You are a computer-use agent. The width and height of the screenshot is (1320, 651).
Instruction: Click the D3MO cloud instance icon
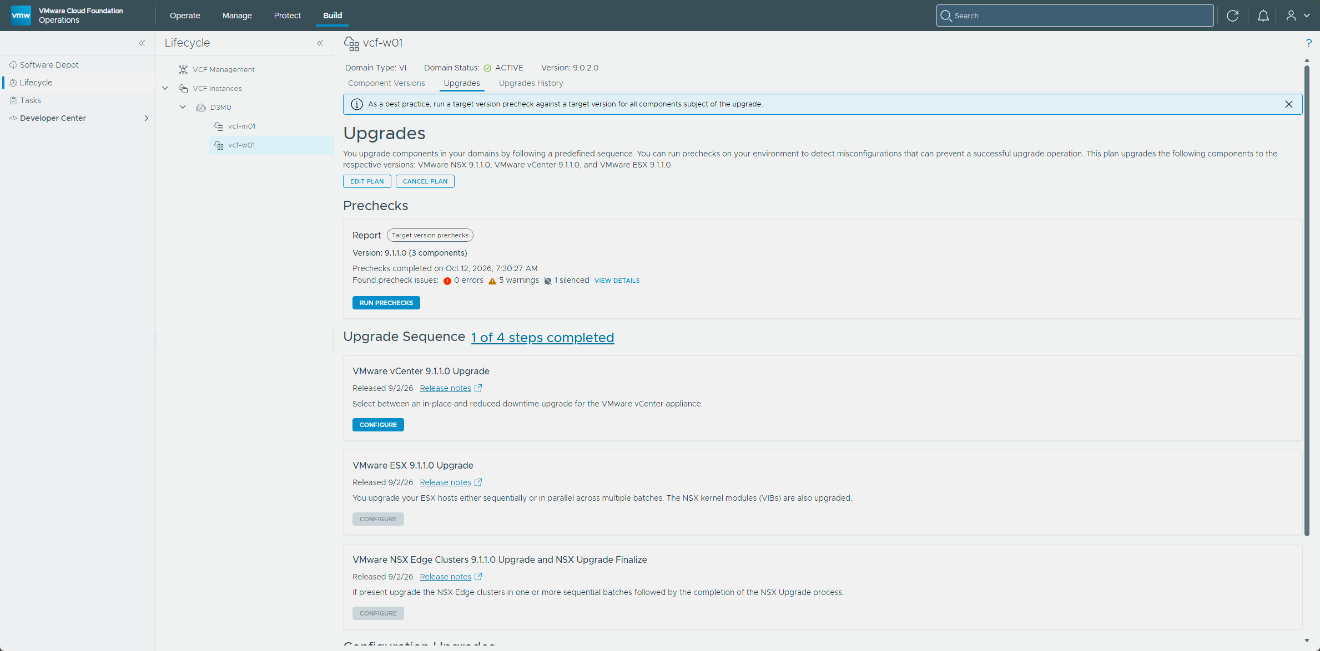point(201,108)
